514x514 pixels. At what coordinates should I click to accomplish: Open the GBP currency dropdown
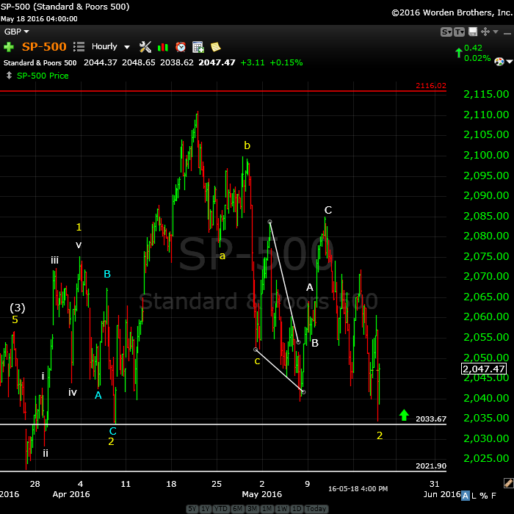[16, 32]
